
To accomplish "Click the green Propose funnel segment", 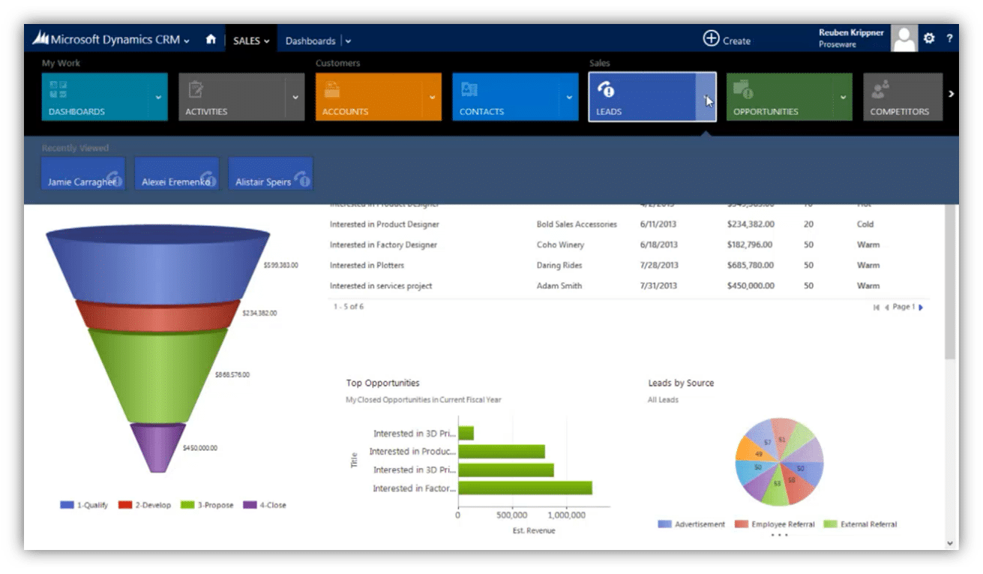I will point(157,375).
